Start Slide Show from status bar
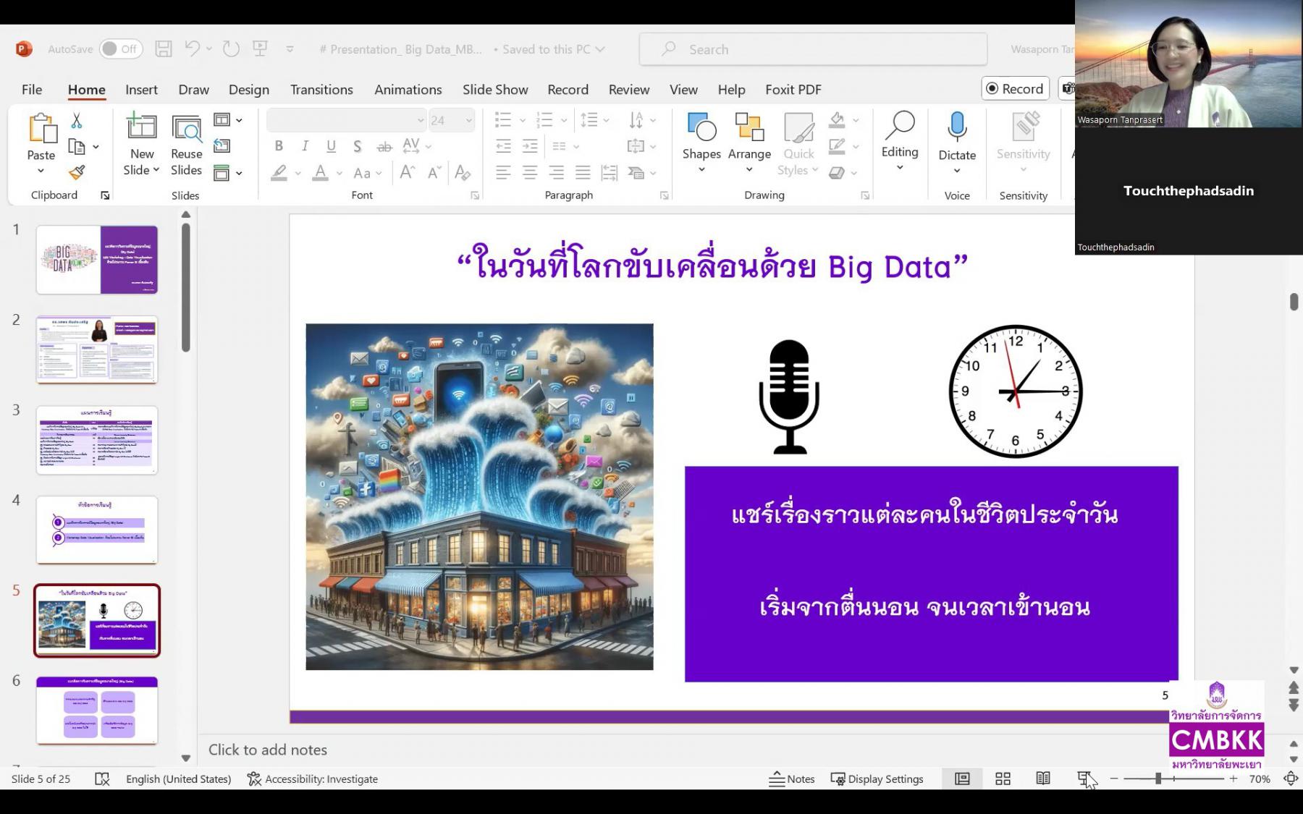 click(1084, 779)
